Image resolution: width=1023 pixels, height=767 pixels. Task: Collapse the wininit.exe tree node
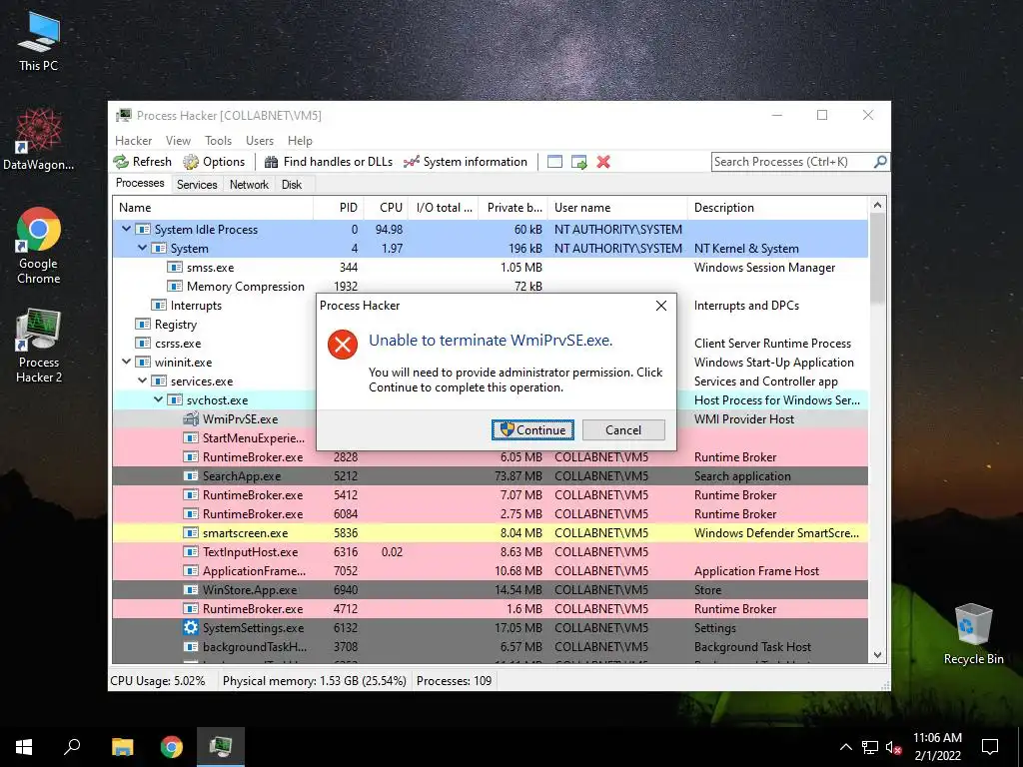126,362
